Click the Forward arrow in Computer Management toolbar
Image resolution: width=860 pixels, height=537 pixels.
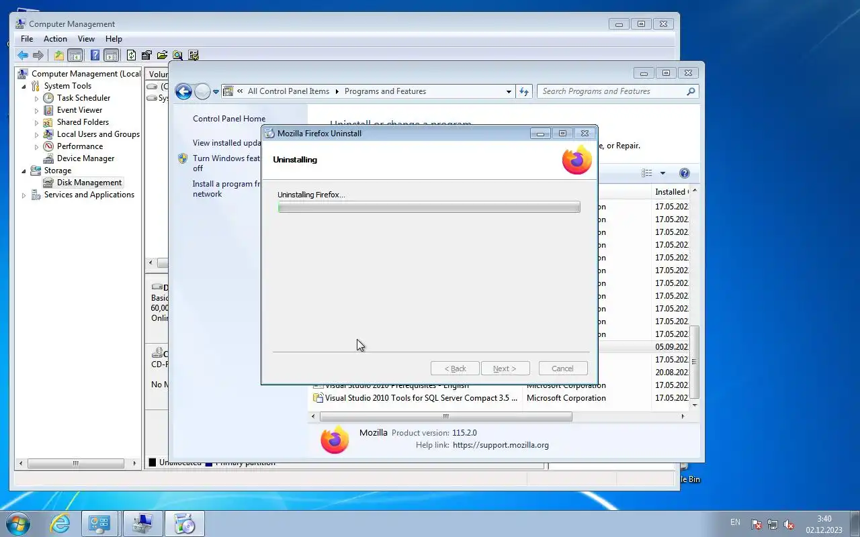[x=38, y=55]
